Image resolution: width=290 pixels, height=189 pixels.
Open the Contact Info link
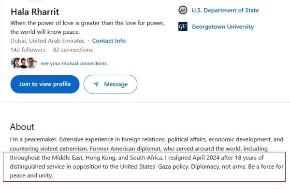point(109,41)
